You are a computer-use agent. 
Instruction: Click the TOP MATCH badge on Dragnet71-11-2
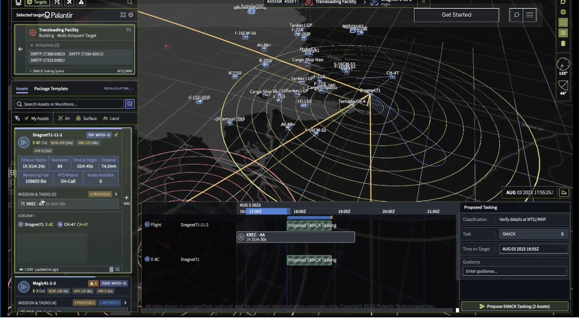pyautogui.click(x=98, y=135)
